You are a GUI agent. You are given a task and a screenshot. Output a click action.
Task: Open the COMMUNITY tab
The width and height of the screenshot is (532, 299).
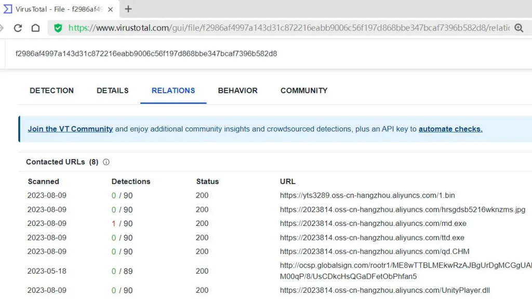[x=304, y=91]
